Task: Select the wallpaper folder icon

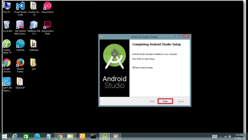Action: pyautogui.click(x=34, y=45)
